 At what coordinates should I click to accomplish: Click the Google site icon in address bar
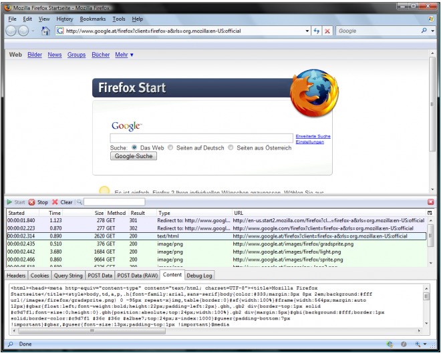click(x=60, y=31)
